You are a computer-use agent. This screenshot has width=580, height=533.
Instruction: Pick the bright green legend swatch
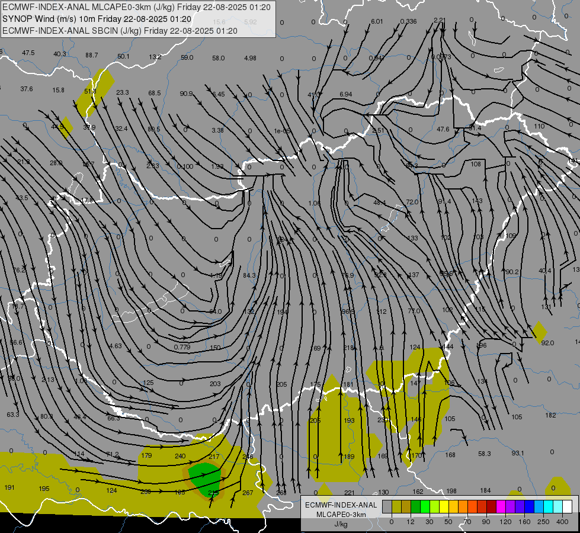pyautogui.click(x=425, y=506)
